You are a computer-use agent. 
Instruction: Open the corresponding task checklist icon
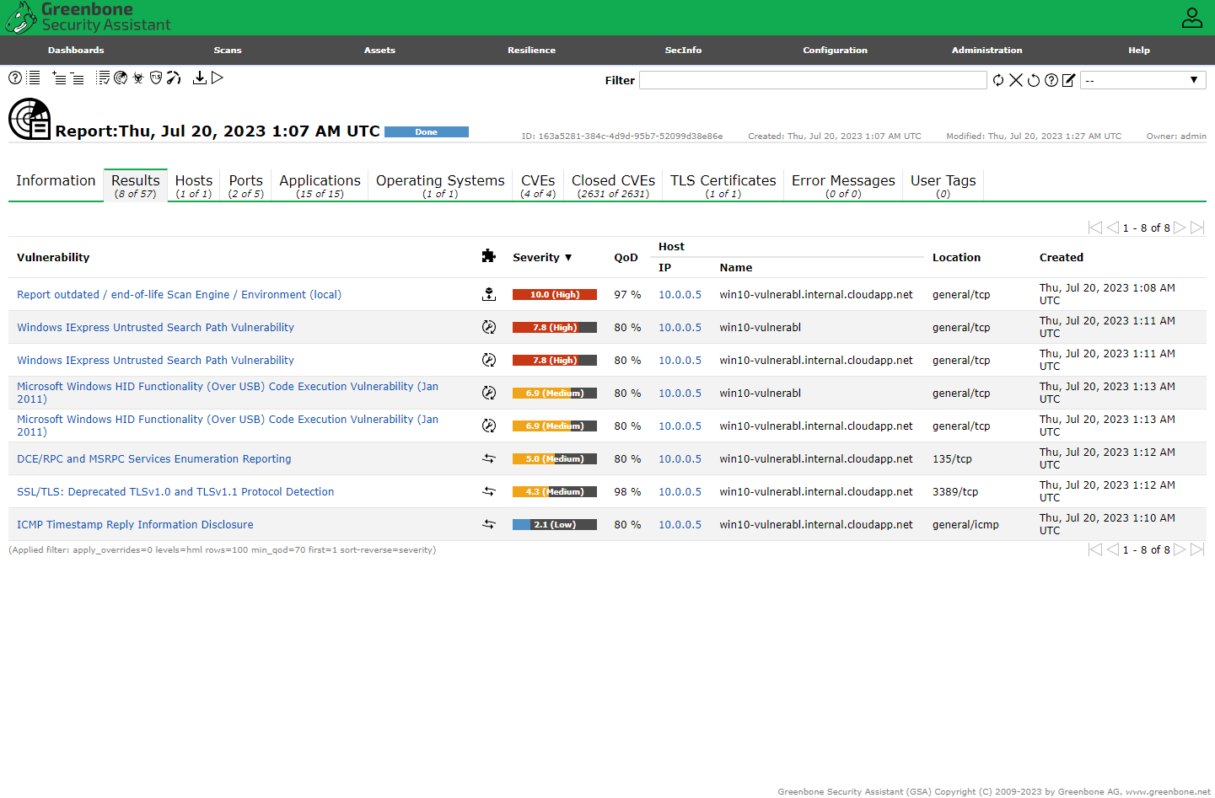(103, 78)
